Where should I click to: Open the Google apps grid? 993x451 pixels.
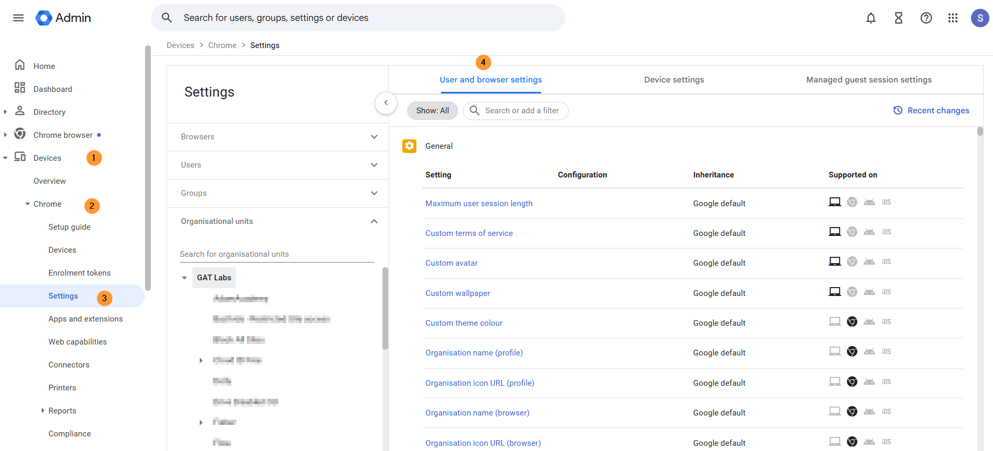(x=953, y=18)
